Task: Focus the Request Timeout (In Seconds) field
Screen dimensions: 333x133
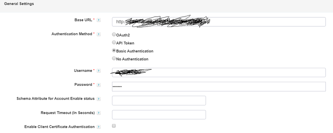Action: [x=159, y=115]
